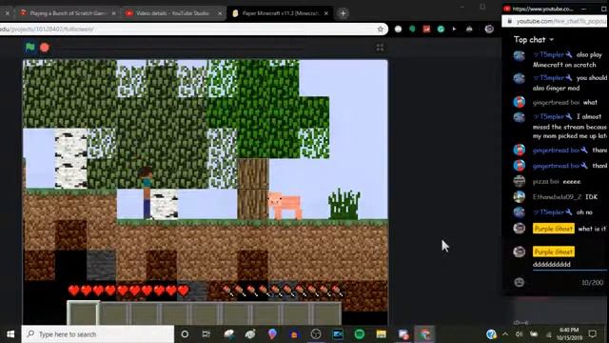The width and height of the screenshot is (609, 343).
Task: Click pizza boi's avatar in chat
Action: [x=520, y=181]
